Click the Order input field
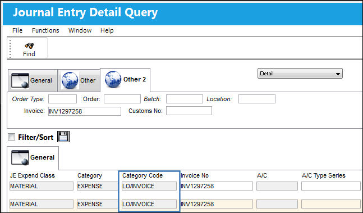The height and width of the screenshot is (213, 363). 122,99
